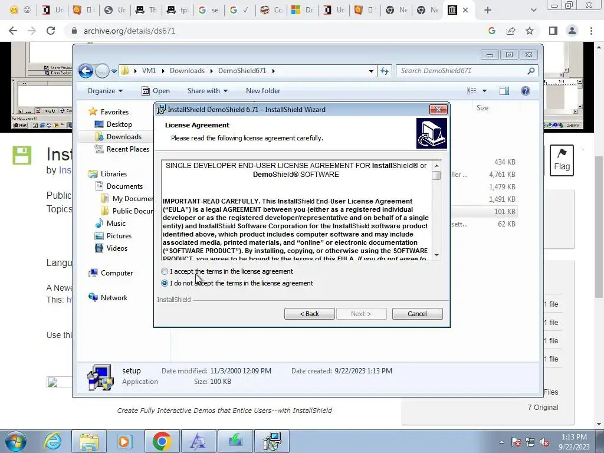Open the Share with menu
The width and height of the screenshot is (604, 453).
click(207, 91)
